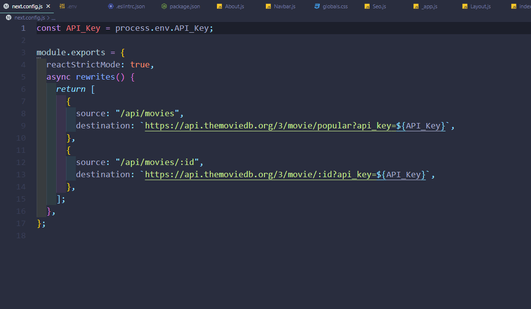The image size is (531, 309).
Task: Select the active next.config.js tab
Action: (x=27, y=6)
